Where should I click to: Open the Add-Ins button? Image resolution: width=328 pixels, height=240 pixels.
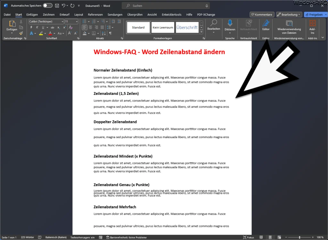pos(312,27)
